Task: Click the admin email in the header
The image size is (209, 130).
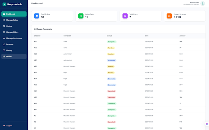Action: [191, 4]
